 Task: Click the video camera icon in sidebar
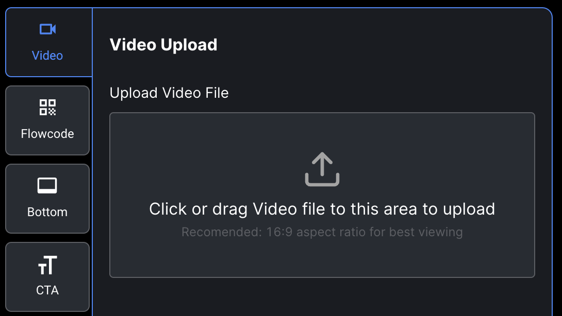[x=47, y=29]
